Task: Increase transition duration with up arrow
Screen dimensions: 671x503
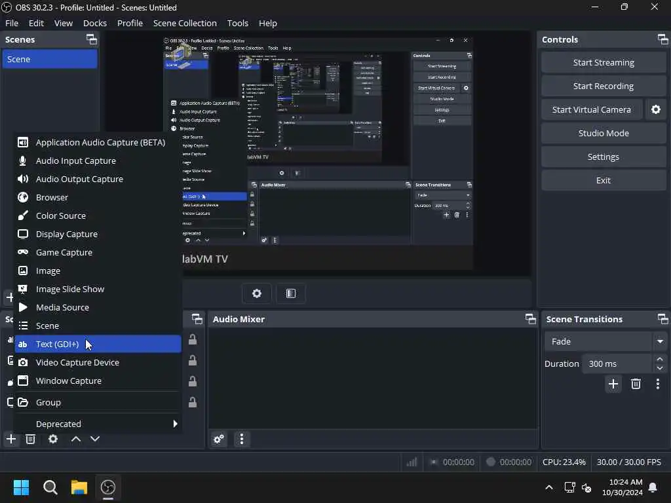Action: click(660, 359)
